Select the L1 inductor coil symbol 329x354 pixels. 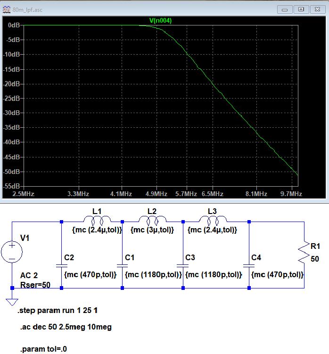coord(97,220)
